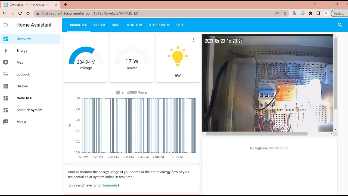Screen dimensions: 348x196
Task: Switch to the OTHERROOM tab
Action: [x=159, y=25]
